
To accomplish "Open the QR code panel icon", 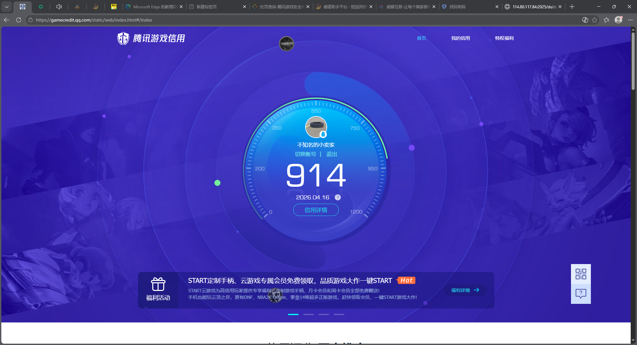I will point(580,274).
